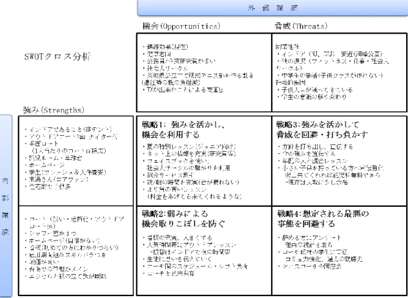The height and width of the screenshot is (298, 408).
Task: Click the 'テニスコーチの懇親会' bullet
Action: [310, 266]
